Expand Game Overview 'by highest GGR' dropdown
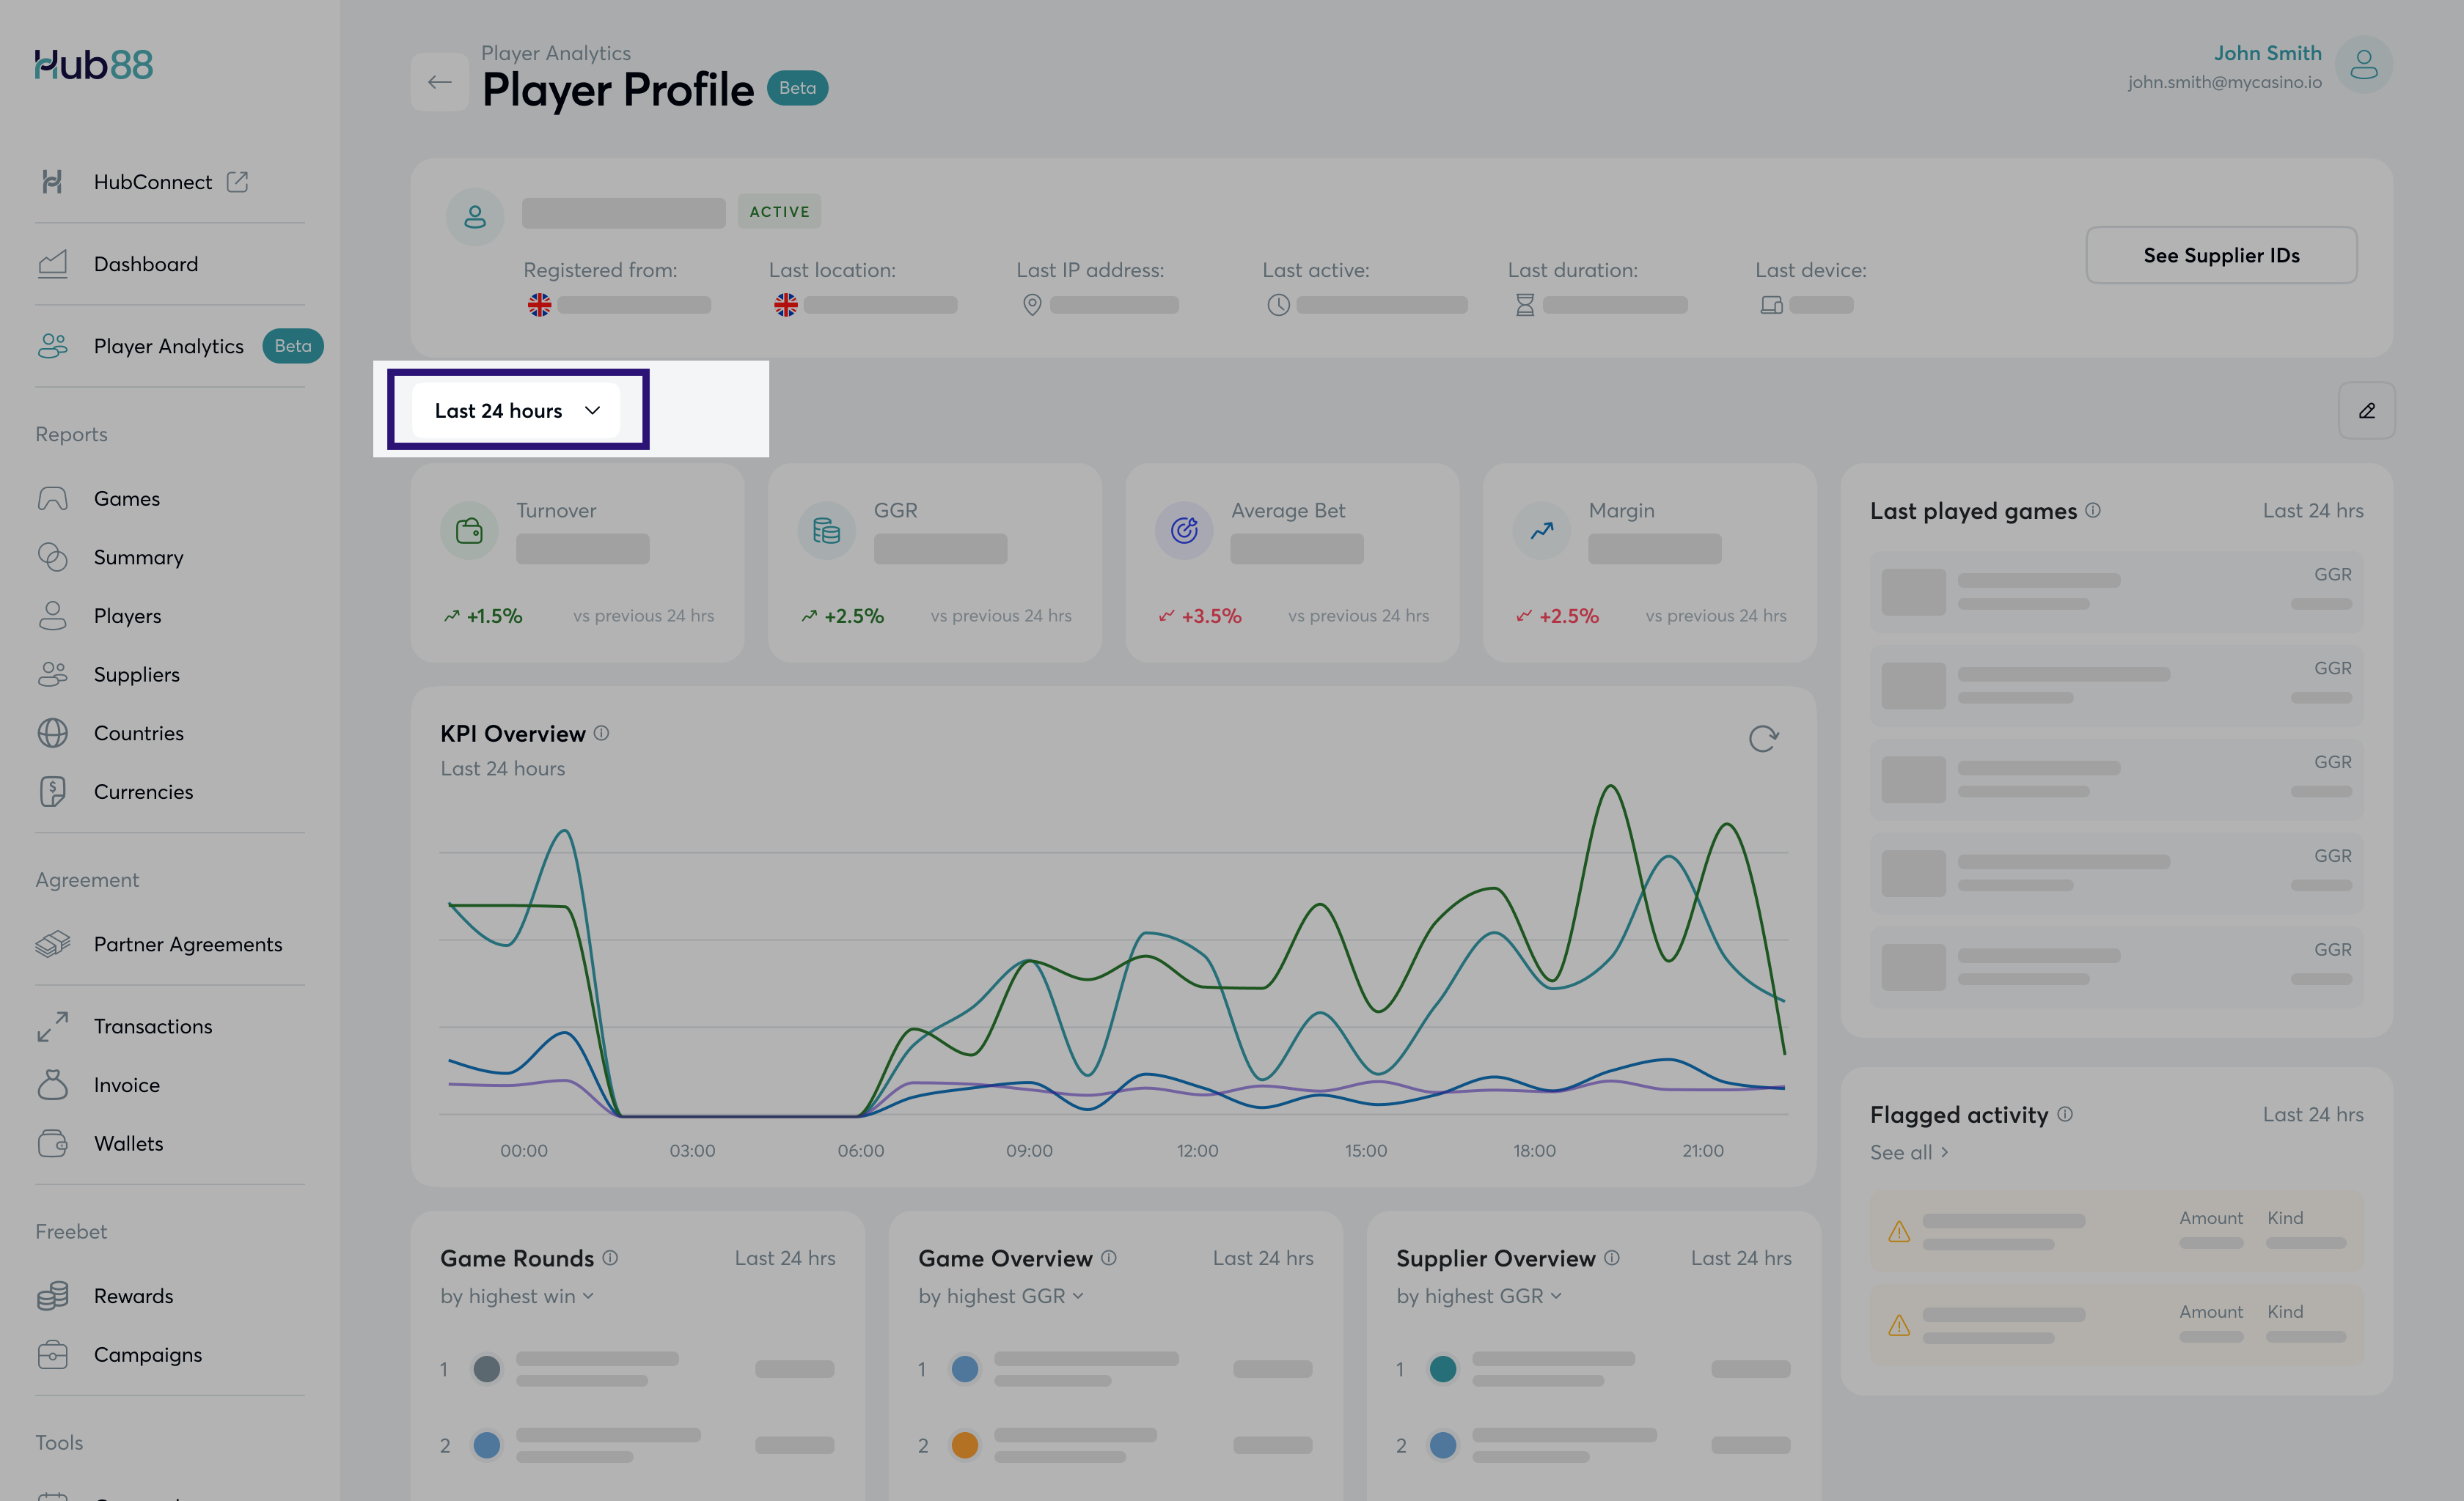The height and width of the screenshot is (1501, 2464). pyautogui.click(x=1000, y=1296)
